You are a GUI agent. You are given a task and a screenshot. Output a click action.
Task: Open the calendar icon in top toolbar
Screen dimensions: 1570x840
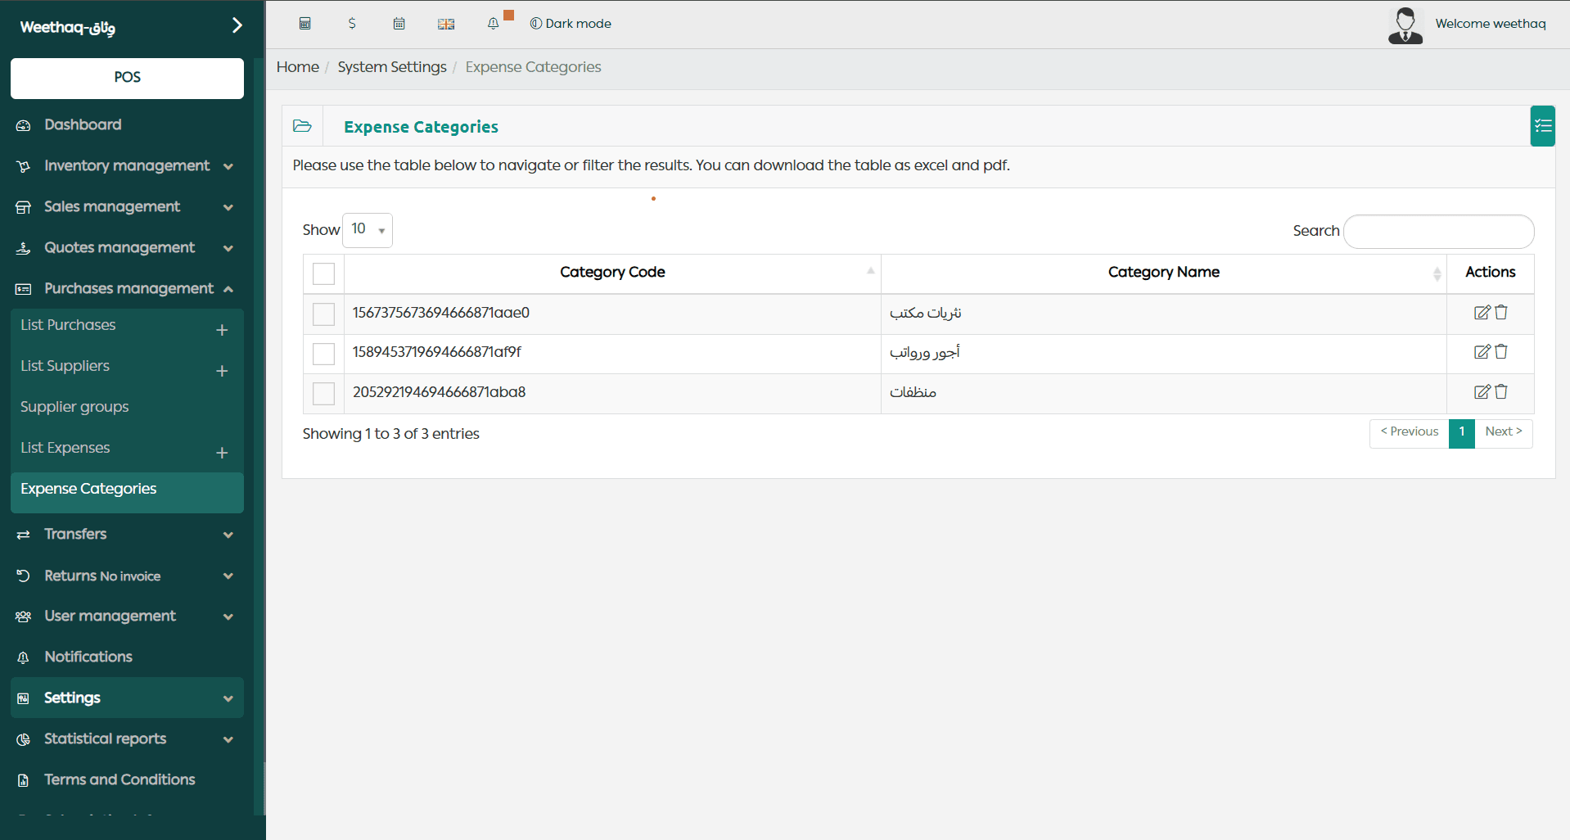tap(399, 24)
